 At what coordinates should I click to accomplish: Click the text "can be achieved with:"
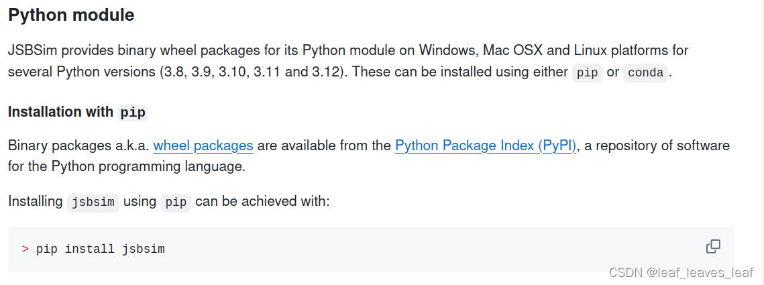point(263,201)
